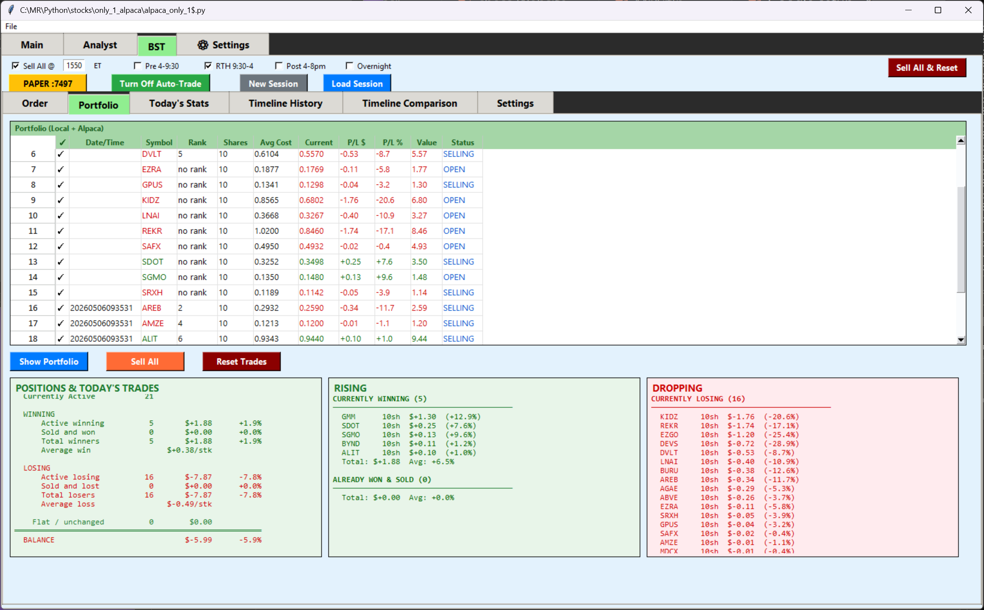Open the top Settings tab with gear icon
The image size is (984, 610).
pos(223,45)
